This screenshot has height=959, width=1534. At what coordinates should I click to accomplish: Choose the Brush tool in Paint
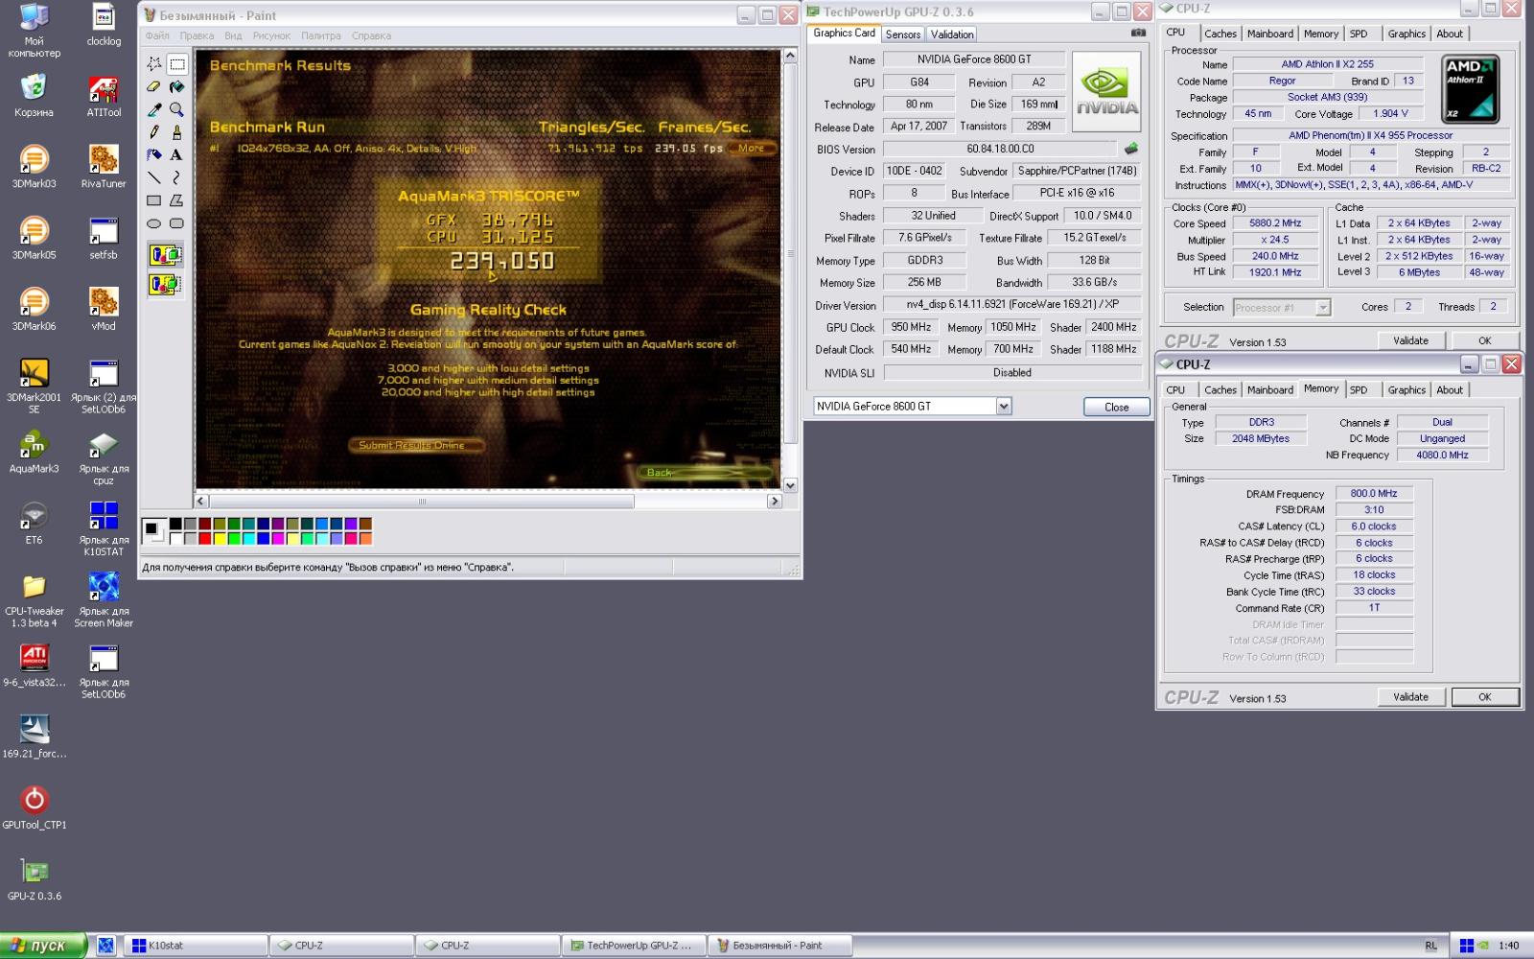[177, 132]
